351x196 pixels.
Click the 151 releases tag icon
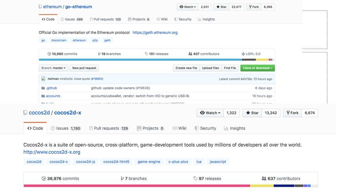[147, 54]
